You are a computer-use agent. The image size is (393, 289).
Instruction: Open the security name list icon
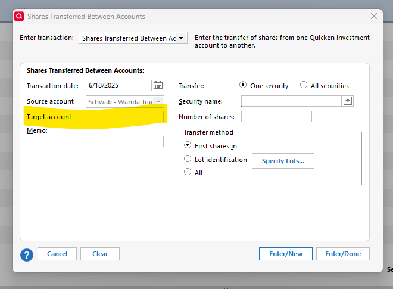347,101
